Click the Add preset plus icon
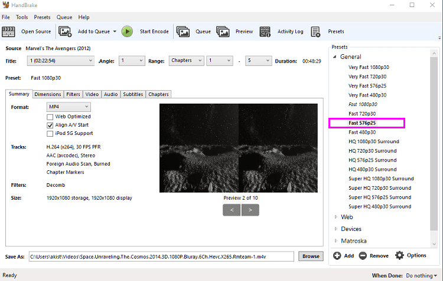Viewport: 443px width, 281px height. coord(337,256)
